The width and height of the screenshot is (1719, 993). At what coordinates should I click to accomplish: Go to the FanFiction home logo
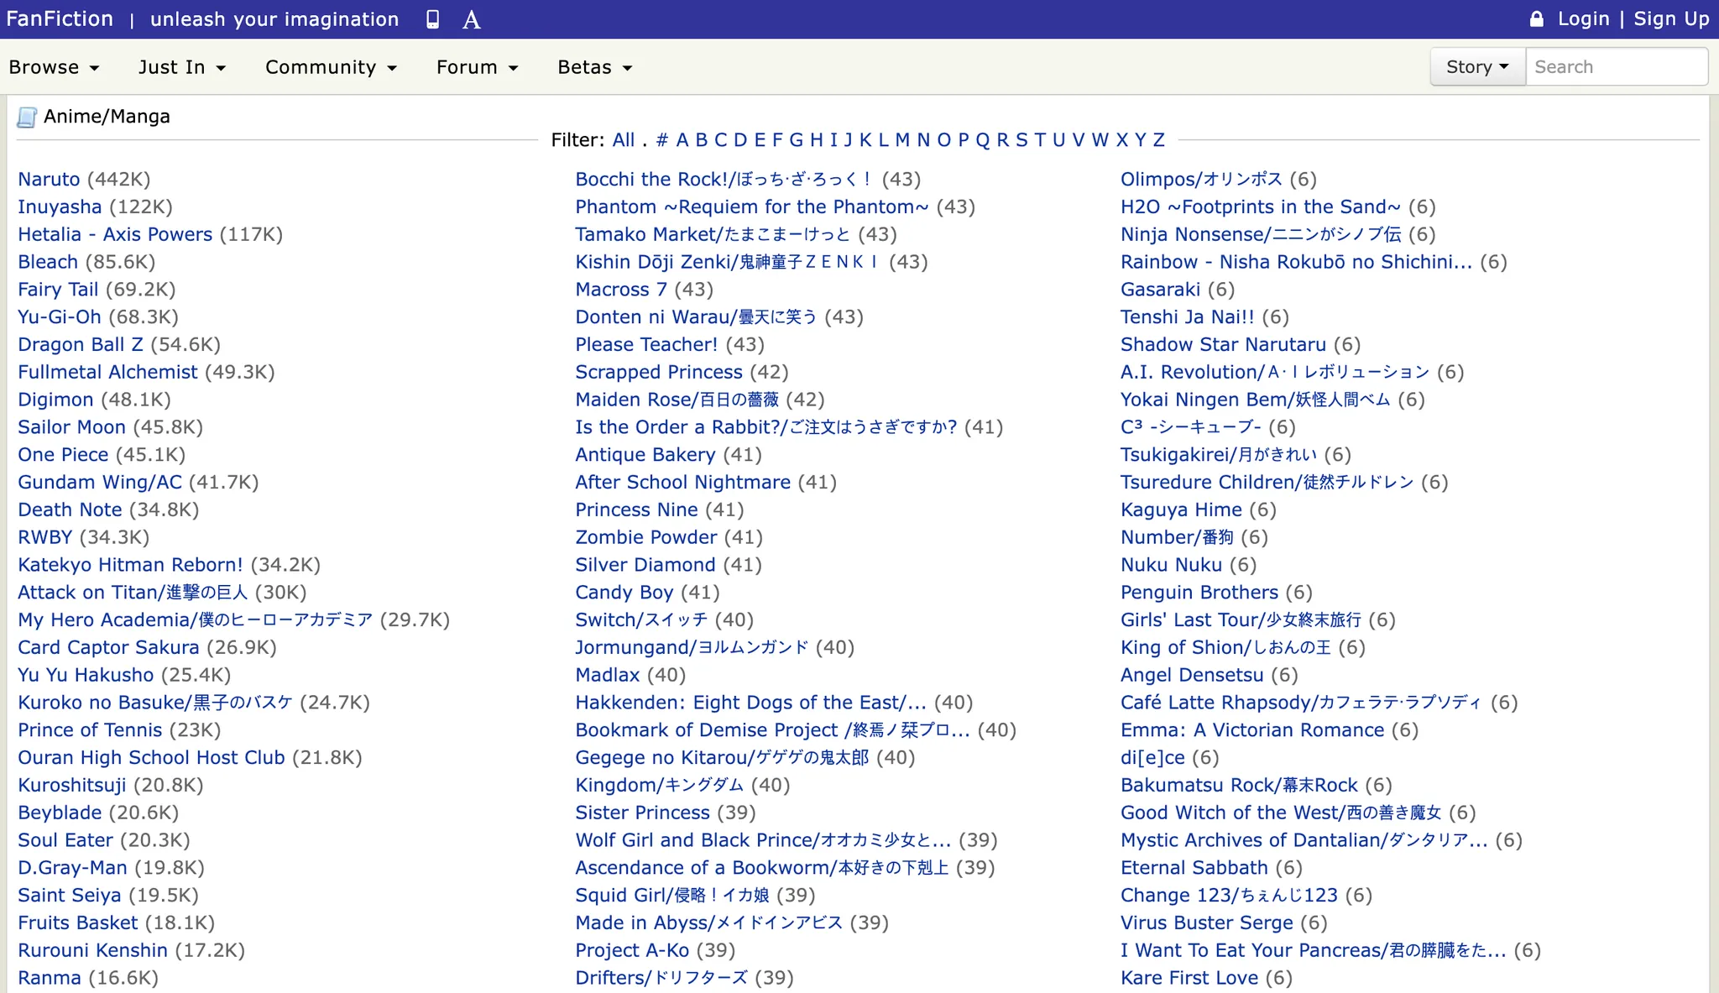(60, 18)
